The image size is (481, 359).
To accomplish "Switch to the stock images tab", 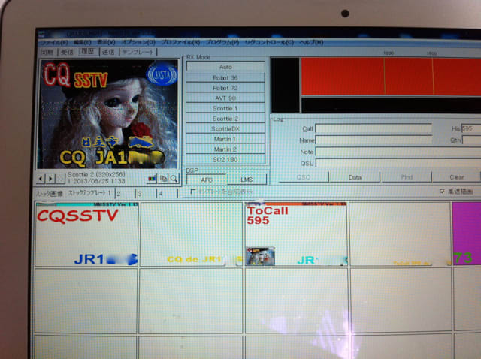I will coord(49,194).
